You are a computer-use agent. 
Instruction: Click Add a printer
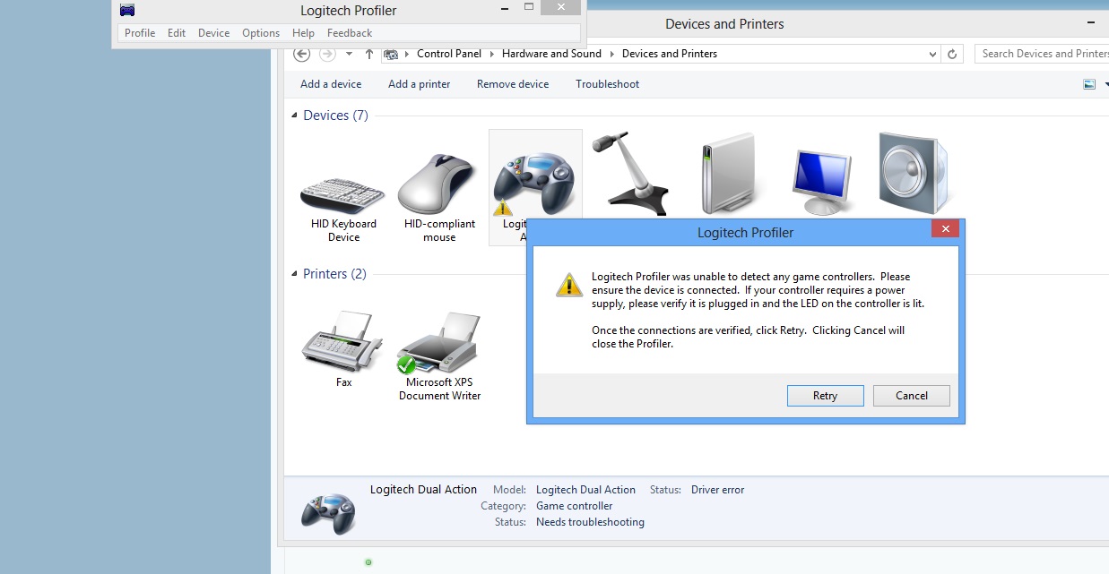point(419,84)
